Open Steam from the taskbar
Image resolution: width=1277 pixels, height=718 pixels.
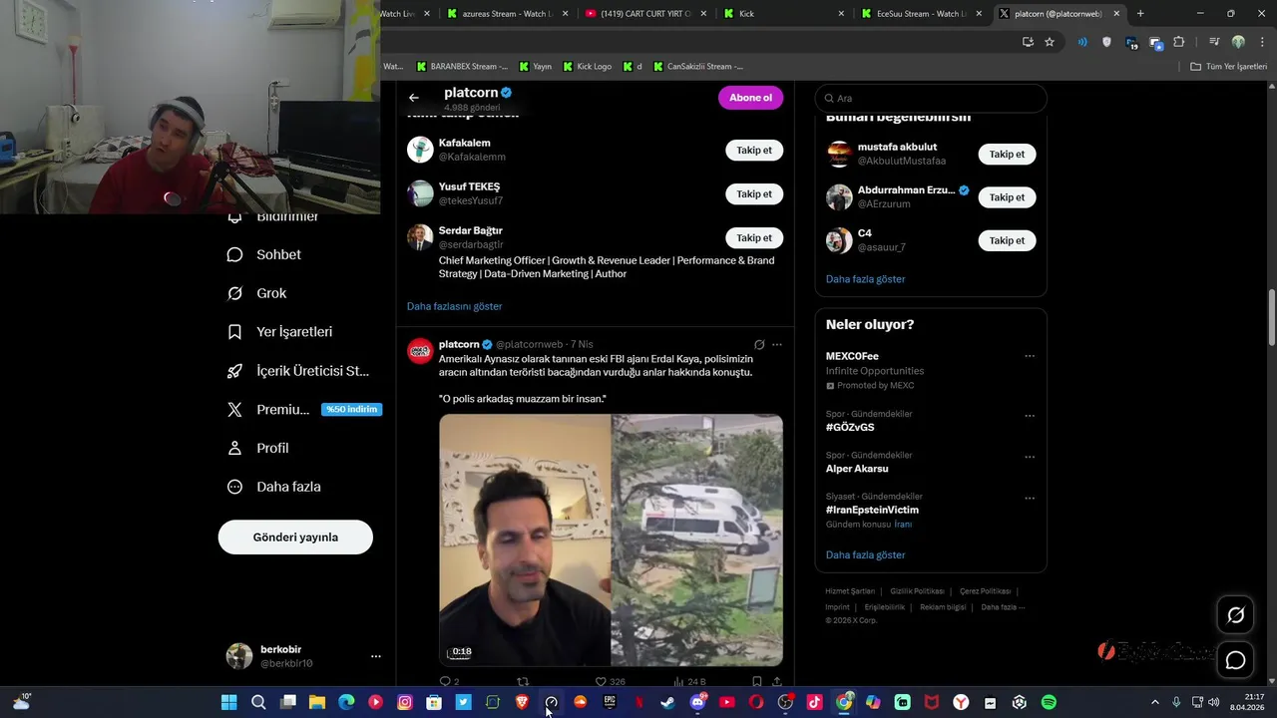(667, 702)
